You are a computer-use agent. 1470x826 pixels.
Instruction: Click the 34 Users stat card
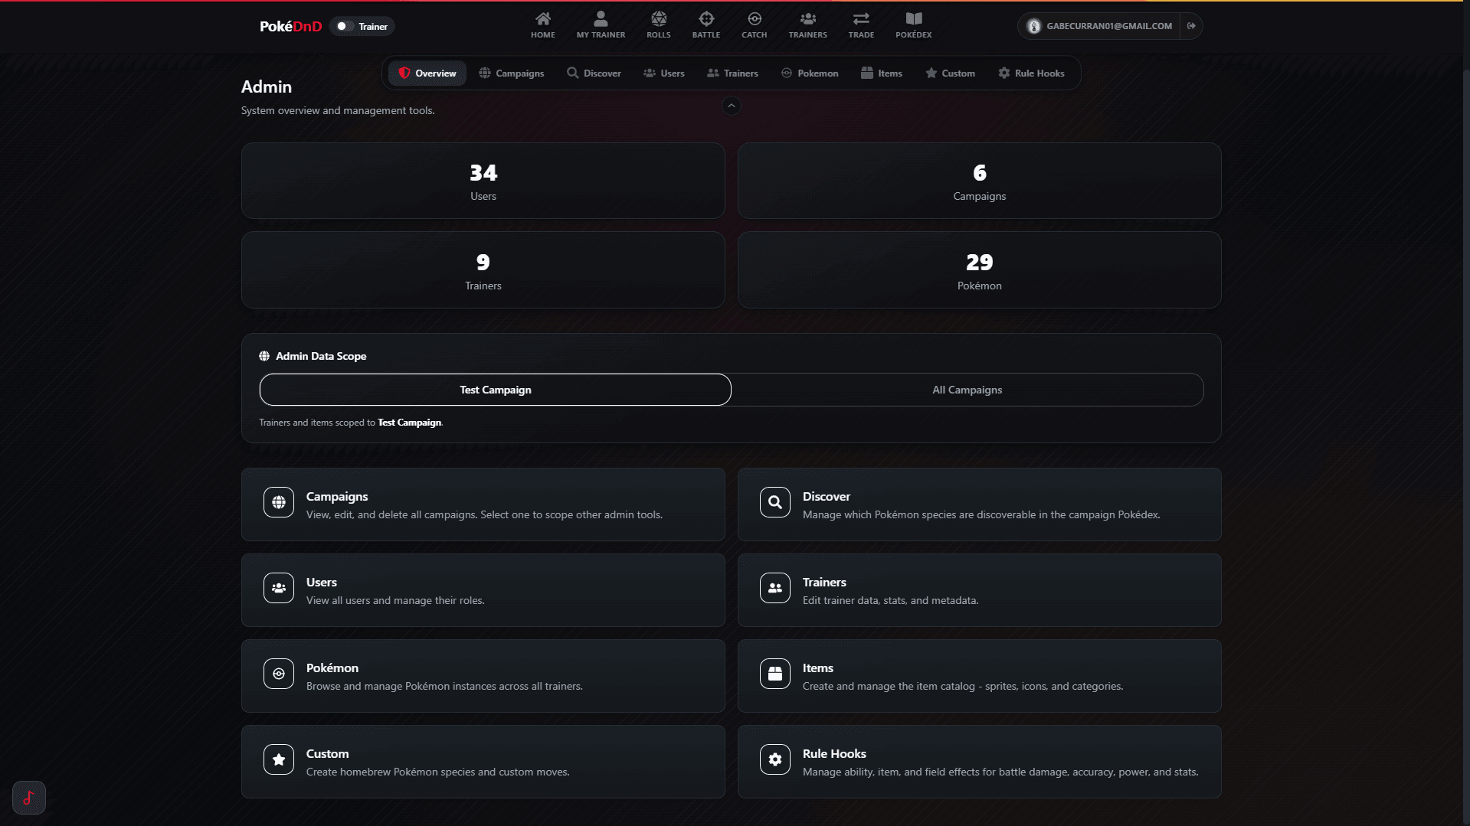(x=483, y=181)
